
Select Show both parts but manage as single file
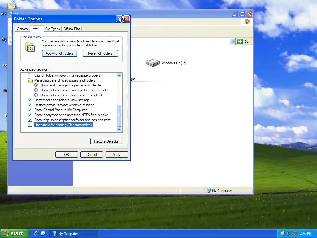(x=36, y=95)
